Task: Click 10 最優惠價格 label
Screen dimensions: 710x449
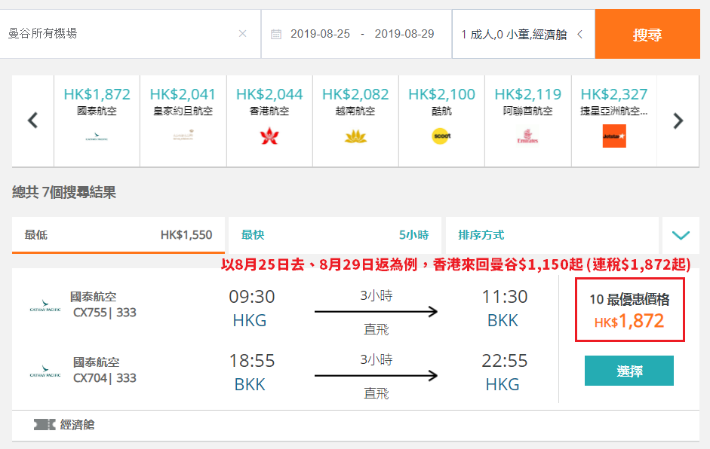Action: pyautogui.click(x=629, y=299)
